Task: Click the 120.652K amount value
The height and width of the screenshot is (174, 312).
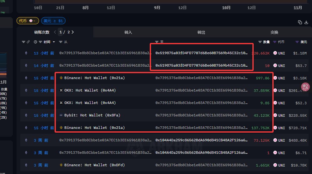Action: 261,53
